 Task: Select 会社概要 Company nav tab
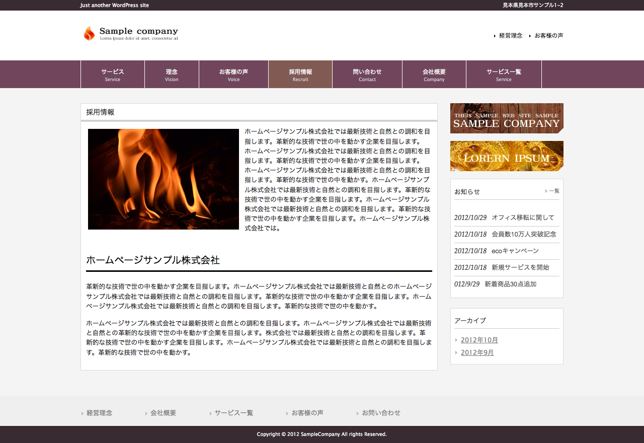coord(434,75)
